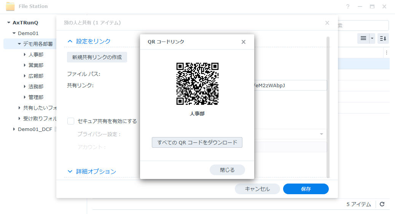395x214 pixels.
Task: Click the File Station folder icon
Action: tap(10, 6)
